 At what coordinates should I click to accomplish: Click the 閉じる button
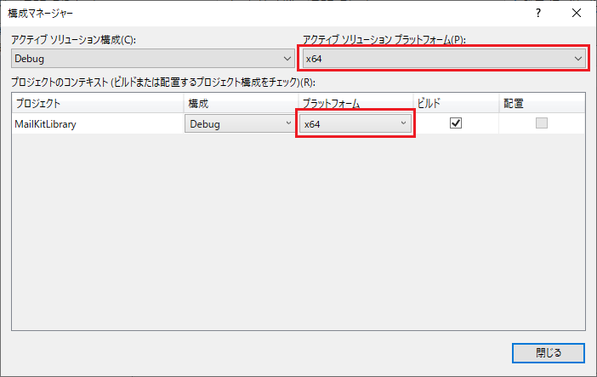(549, 353)
